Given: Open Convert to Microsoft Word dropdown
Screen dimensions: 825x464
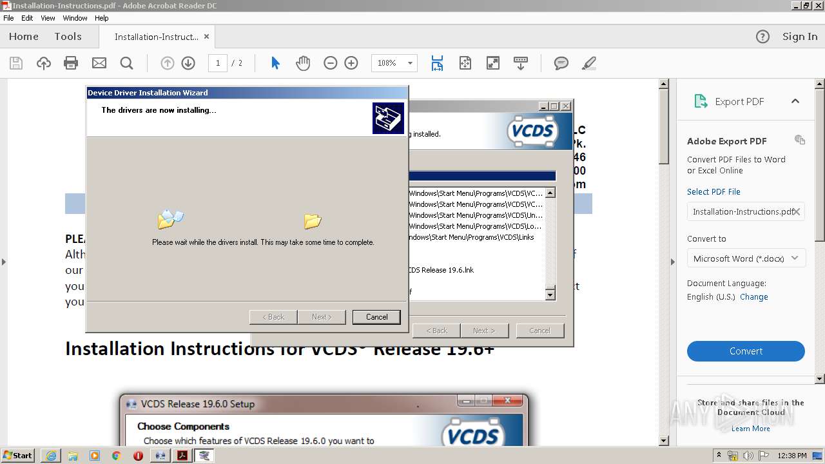Looking at the screenshot, I should (x=746, y=258).
